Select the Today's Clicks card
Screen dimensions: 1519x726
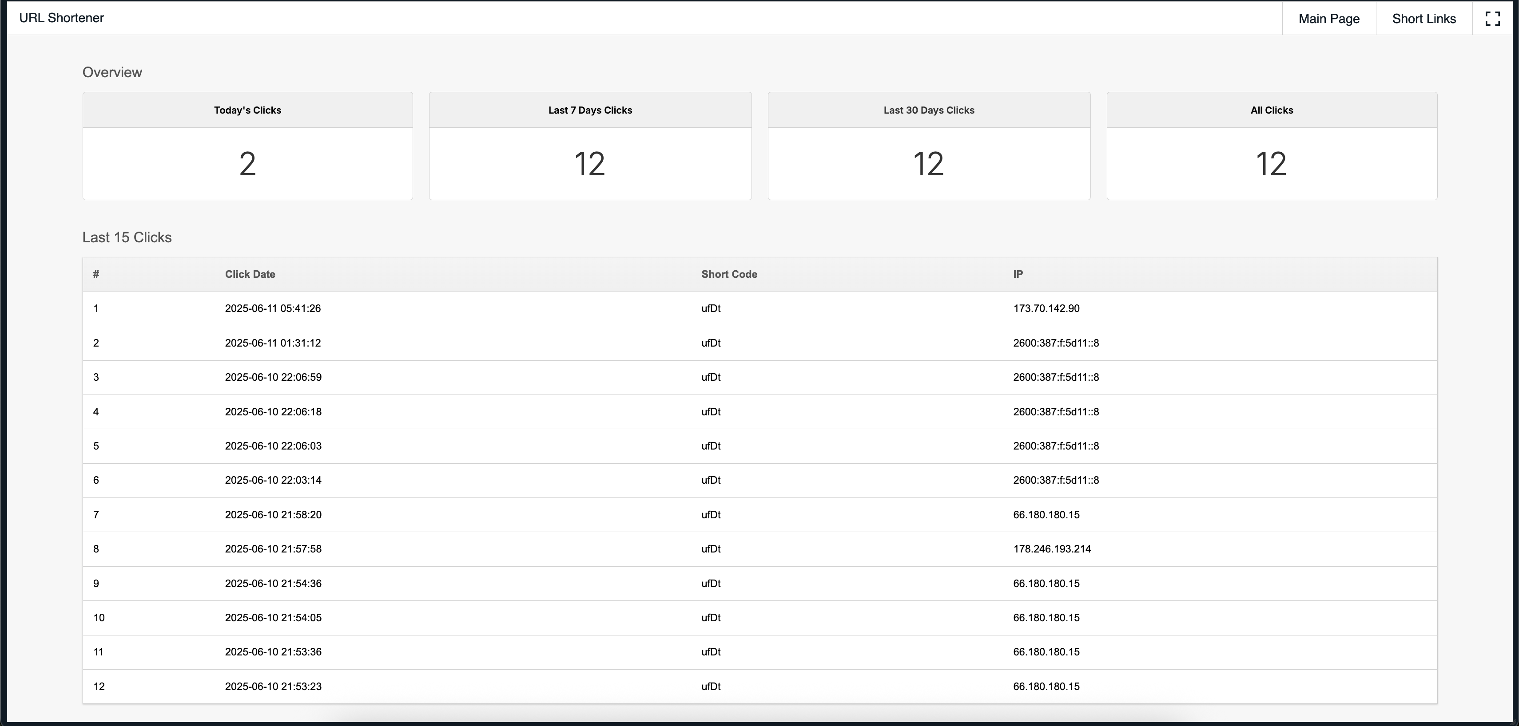pos(247,146)
